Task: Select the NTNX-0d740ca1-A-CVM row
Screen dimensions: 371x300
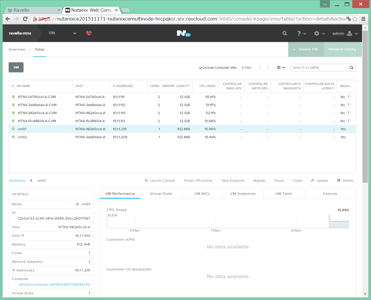Action: point(182,97)
